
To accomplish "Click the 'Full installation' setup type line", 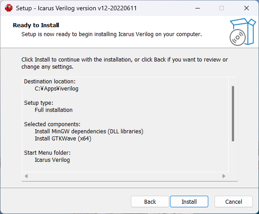I will coord(53,110).
